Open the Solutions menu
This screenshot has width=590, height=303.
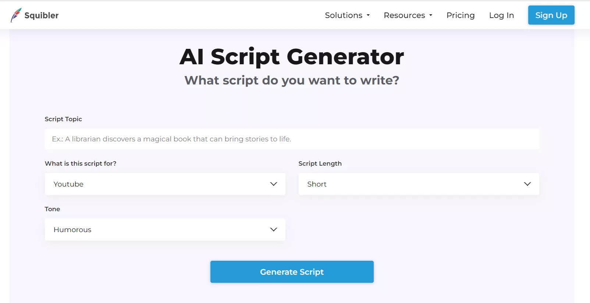[344, 15]
